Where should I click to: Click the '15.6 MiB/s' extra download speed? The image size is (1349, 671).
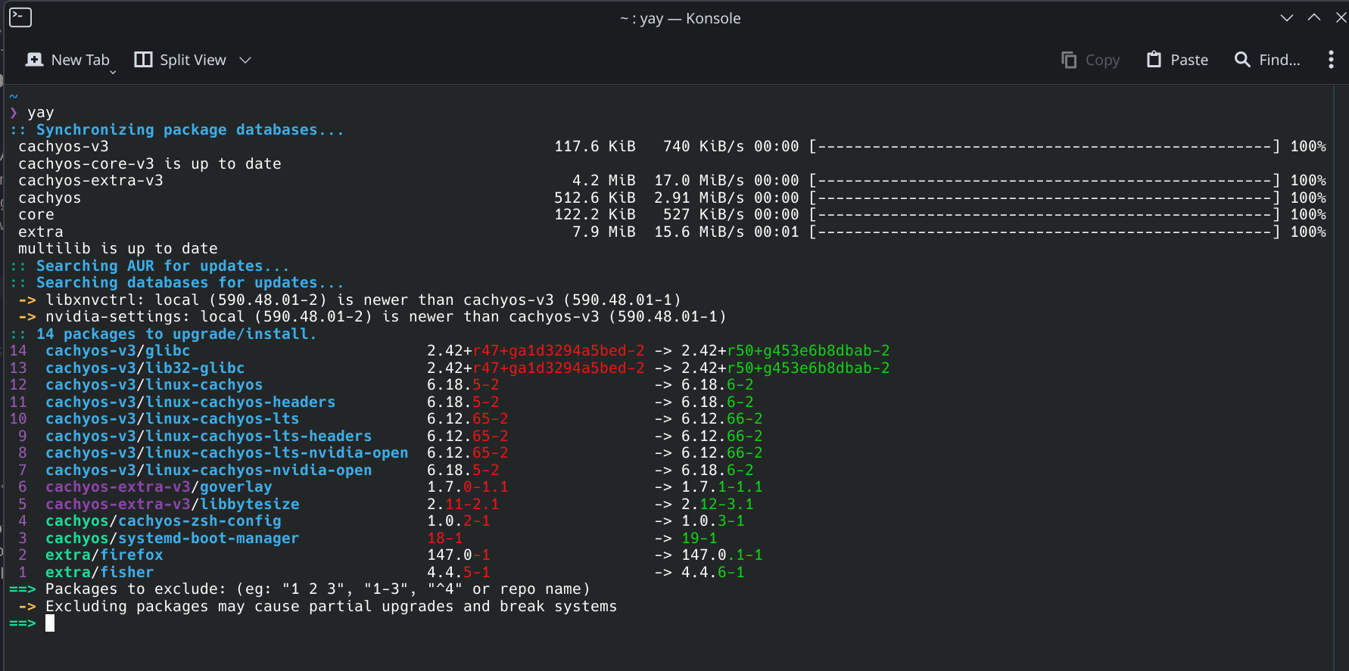[x=699, y=232]
